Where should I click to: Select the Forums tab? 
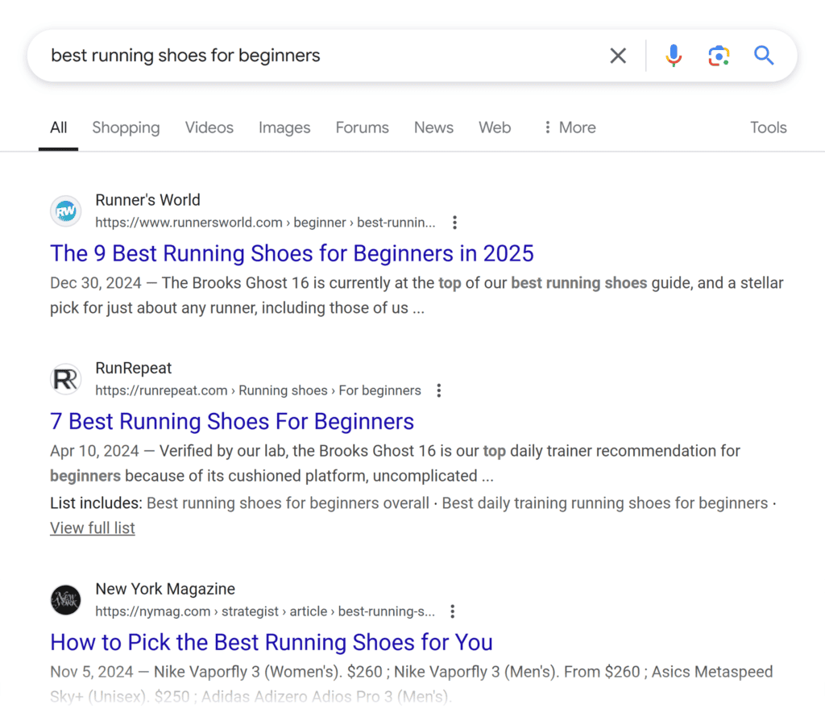pyautogui.click(x=362, y=127)
